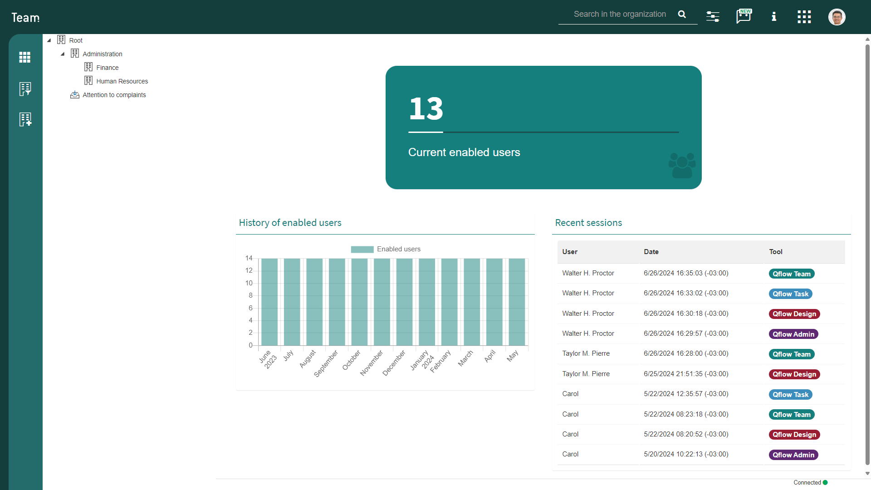Collapse the Root tree node
Screen dimensions: 871x490
coord(49,40)
